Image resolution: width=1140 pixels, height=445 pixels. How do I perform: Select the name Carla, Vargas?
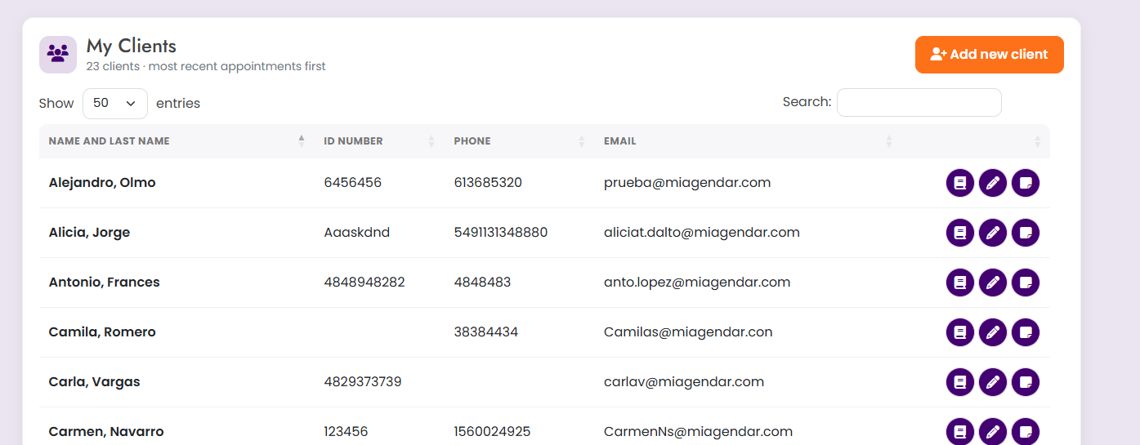(x=95, y=382)
